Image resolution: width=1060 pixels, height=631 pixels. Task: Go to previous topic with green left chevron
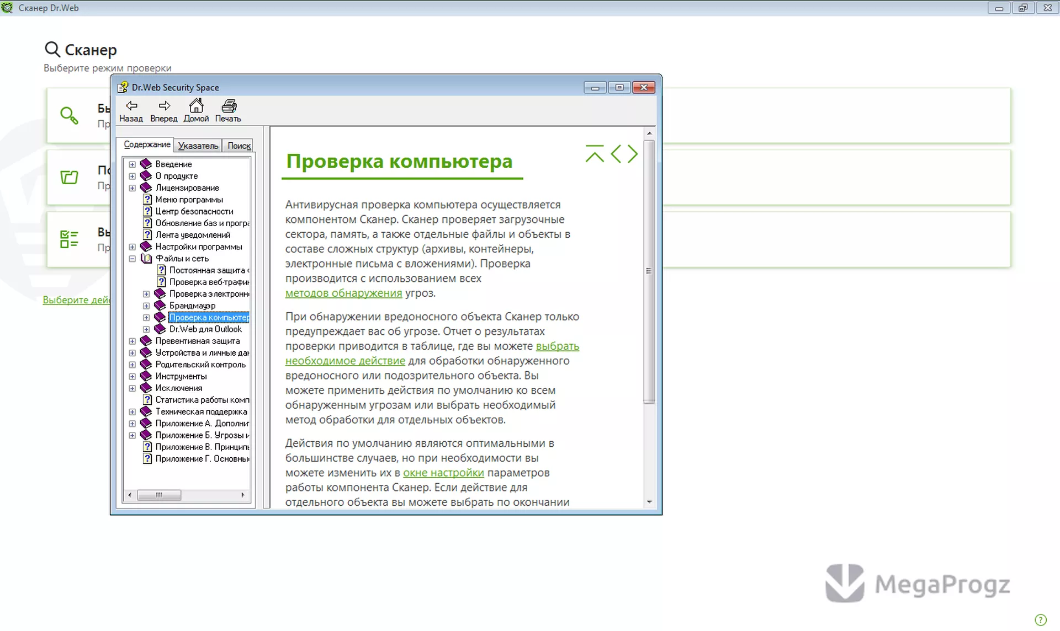click(616, 154)
